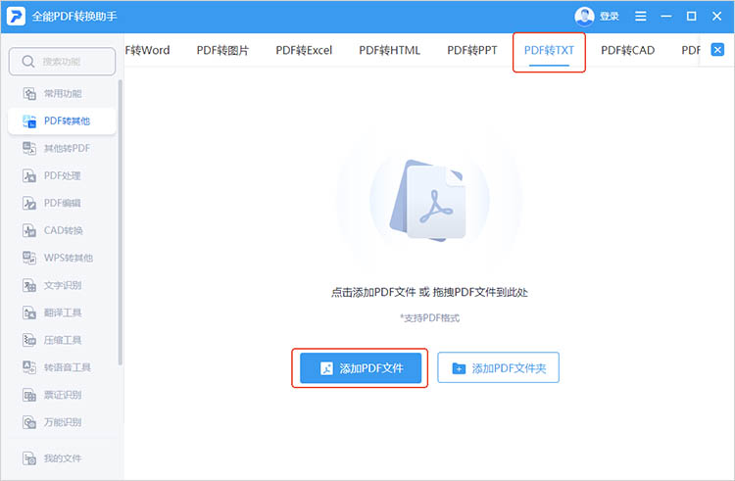Switch to the PDF转Word tab
Screen dimensions: 735x481
coord(147,50)
